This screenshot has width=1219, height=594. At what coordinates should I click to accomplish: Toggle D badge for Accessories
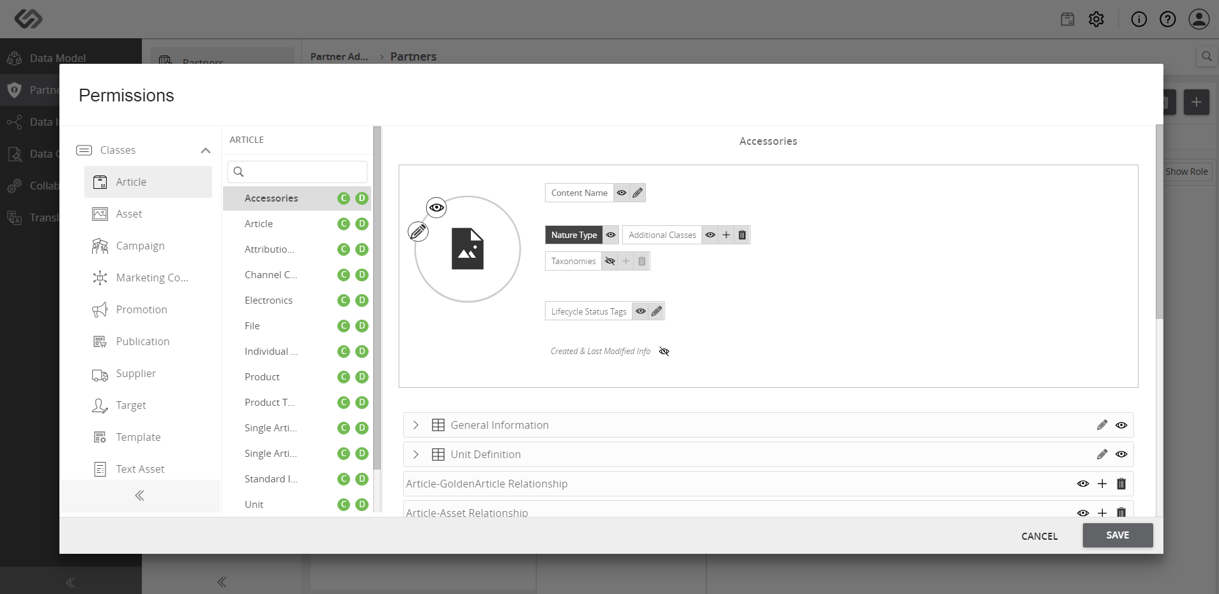point(362,198)
